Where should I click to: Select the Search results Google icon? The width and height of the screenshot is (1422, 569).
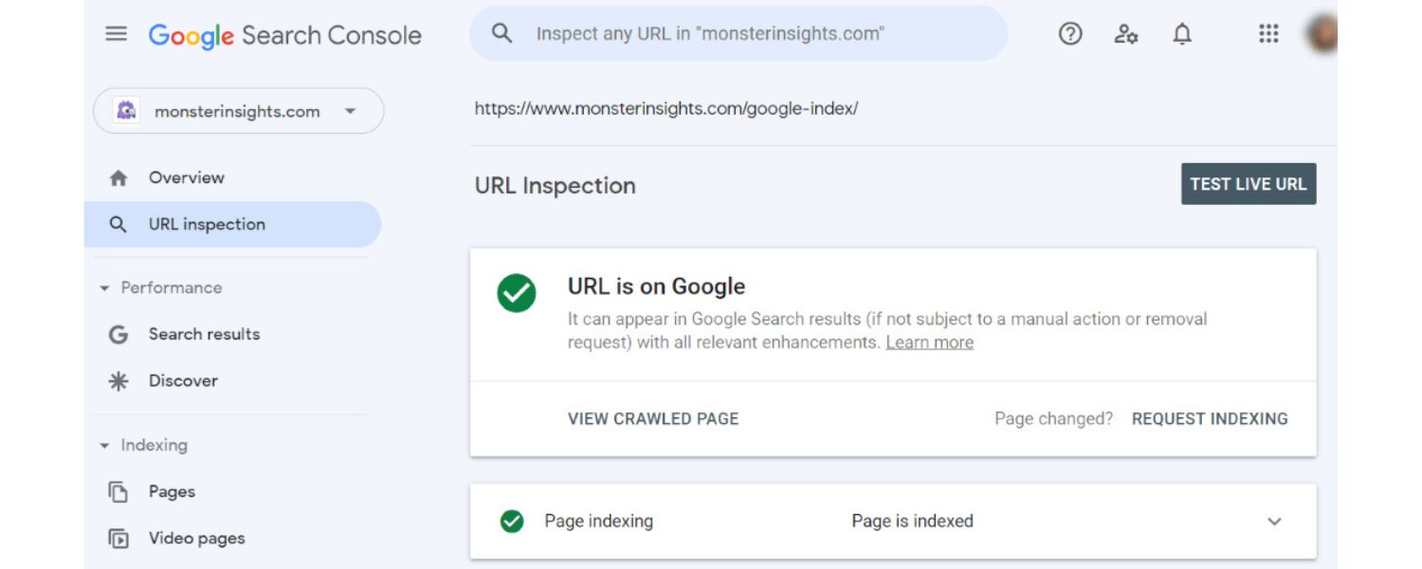116,334
